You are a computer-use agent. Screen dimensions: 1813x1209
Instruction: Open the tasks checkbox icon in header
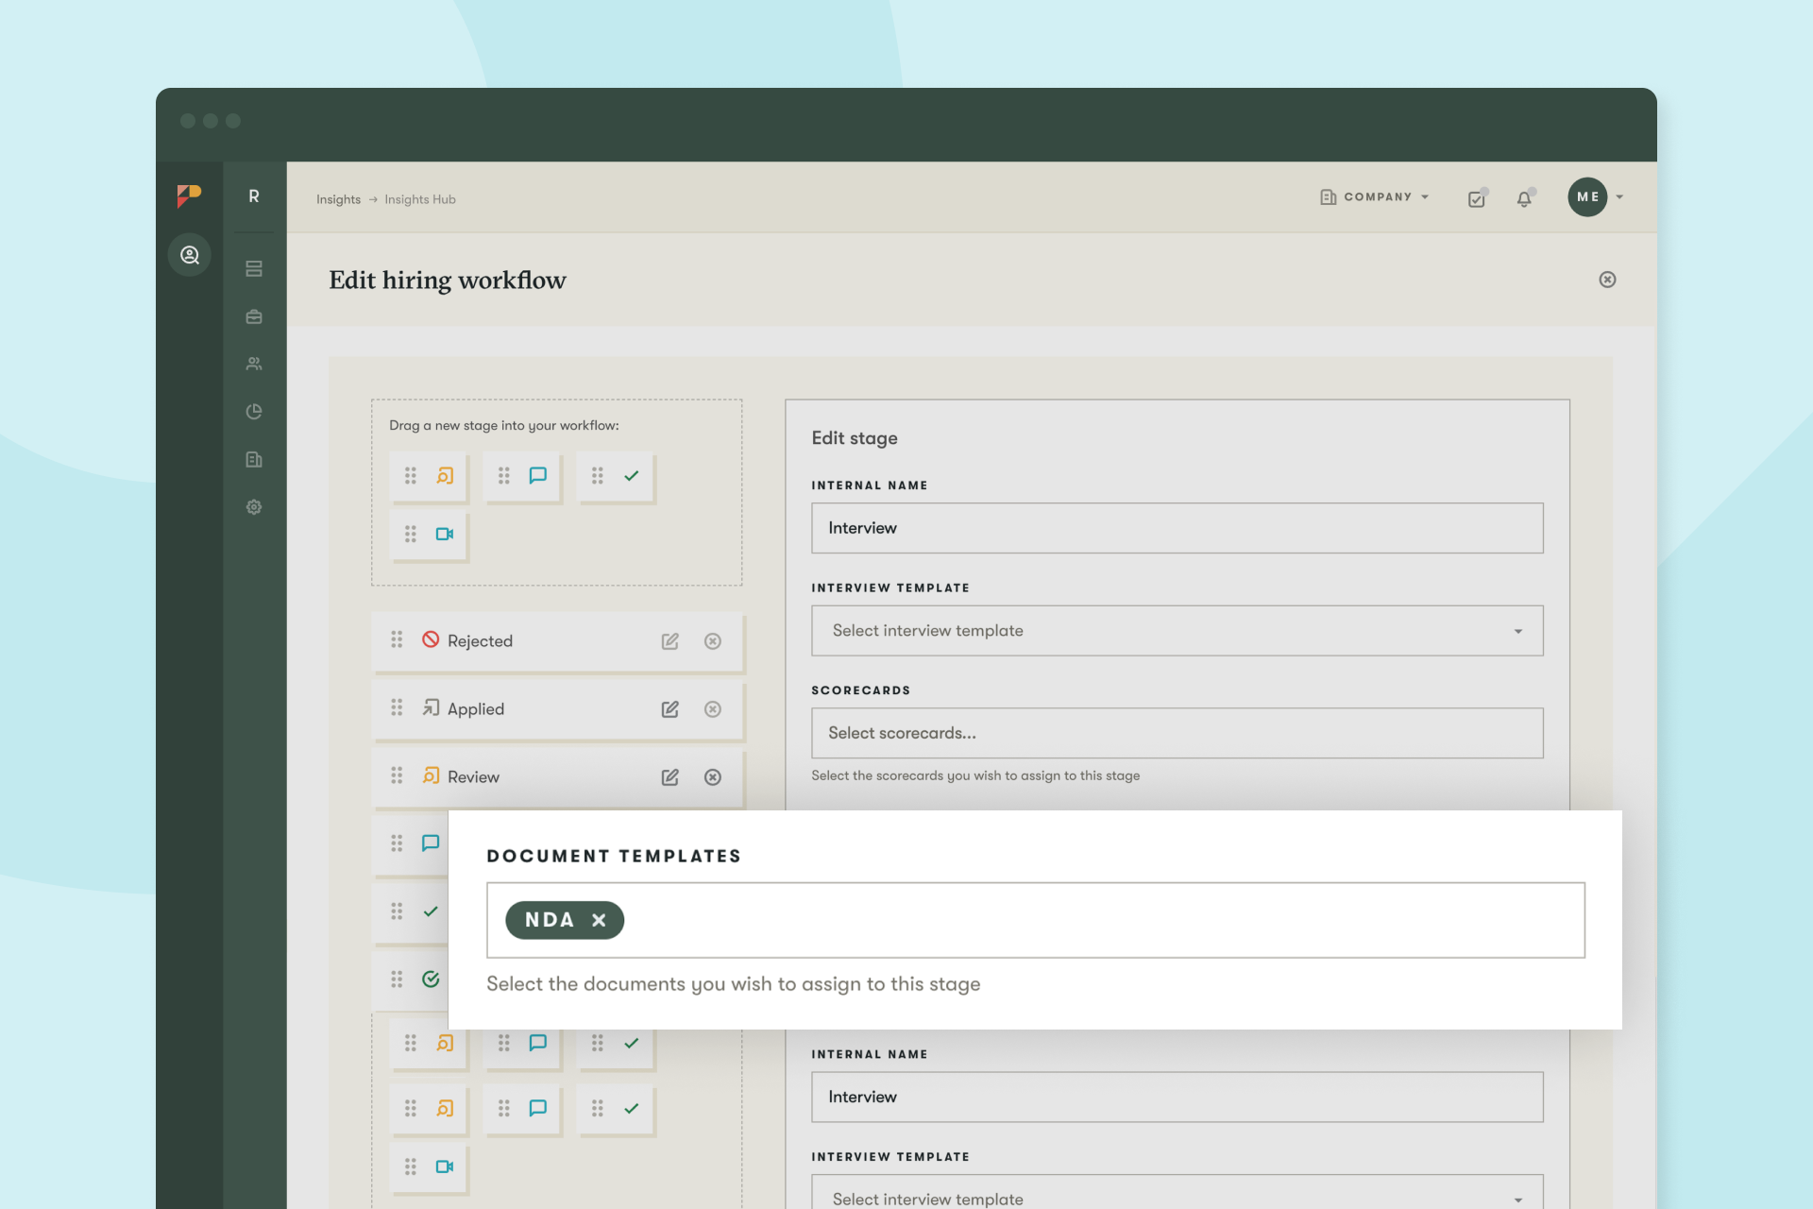1477,198
